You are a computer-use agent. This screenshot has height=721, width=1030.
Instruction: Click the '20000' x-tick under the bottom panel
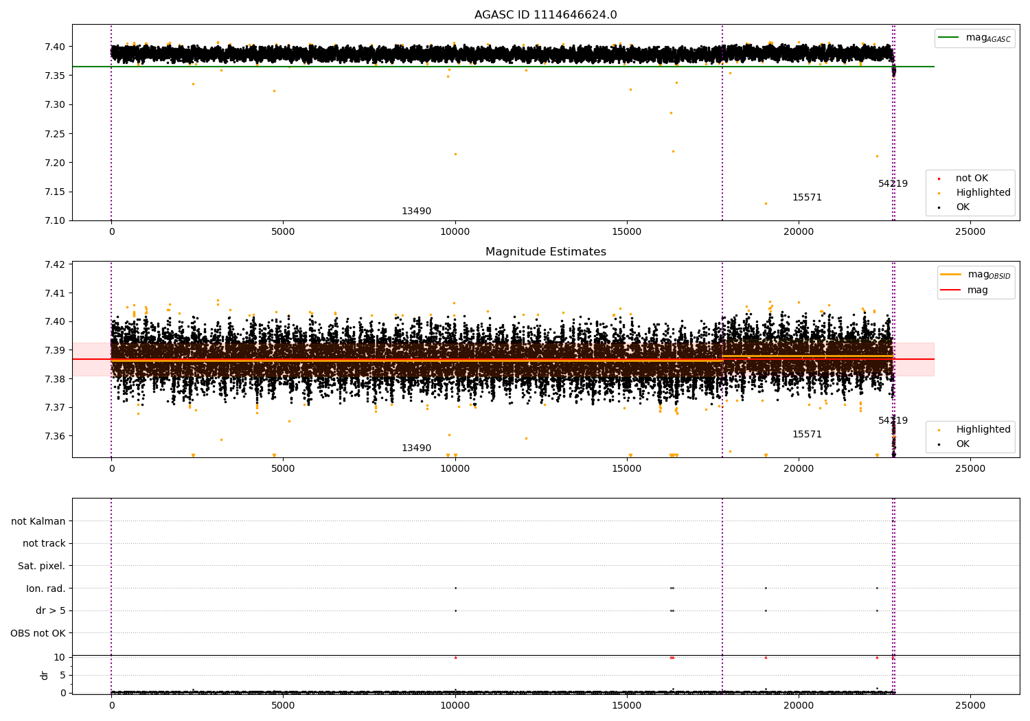pos(799,706)
